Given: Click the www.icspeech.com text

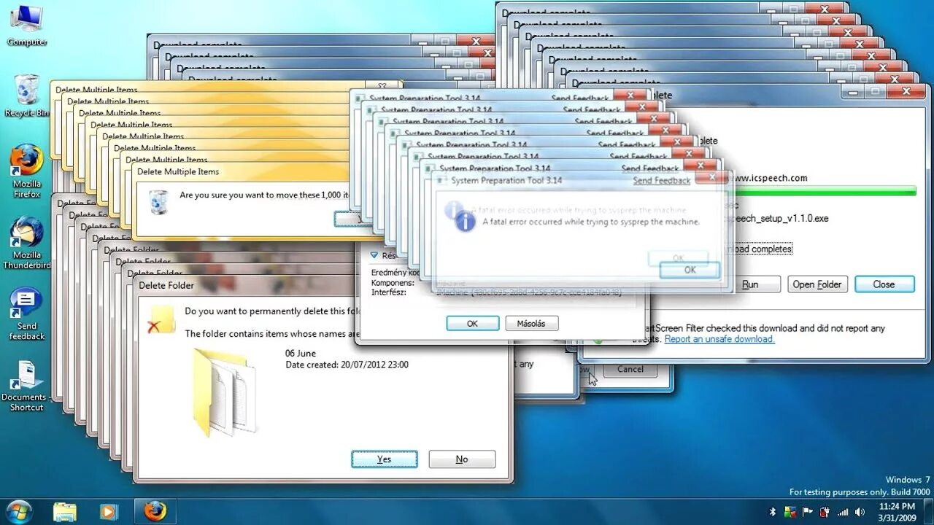Looking at the screenshot, I should (x=768, y=178).
